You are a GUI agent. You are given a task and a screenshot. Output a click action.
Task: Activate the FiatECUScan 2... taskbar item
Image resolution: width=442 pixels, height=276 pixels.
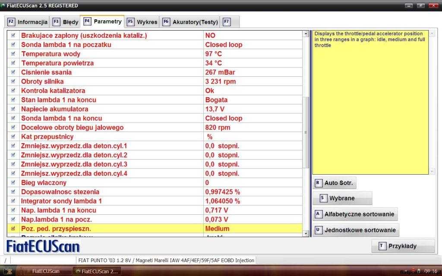click(97, 271)
